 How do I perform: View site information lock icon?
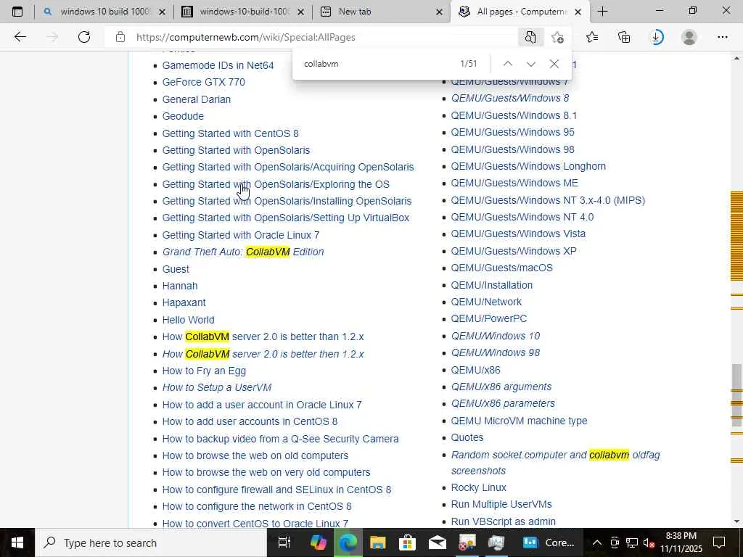pos(120,37)
